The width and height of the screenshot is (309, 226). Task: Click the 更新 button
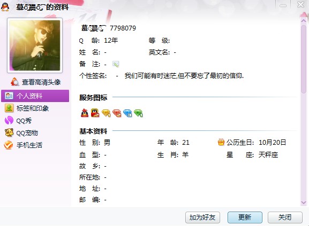coord(245,217)
